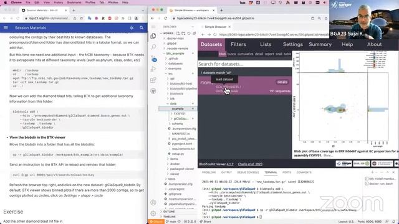Close the Simple Browser editor tab
399x224 pixels.
point(229,27)
